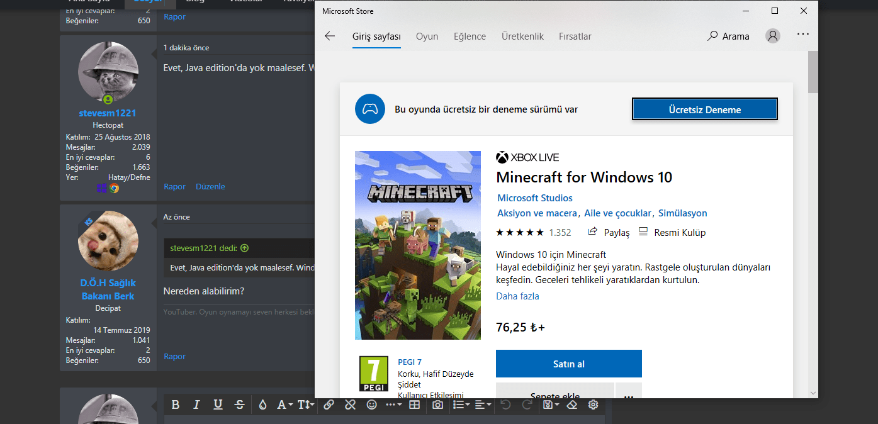The image size is (878, 424).
Task: Click the Chrome browser icon under stevesm1221
Action: pyautogui.click(x=114, y=187)
